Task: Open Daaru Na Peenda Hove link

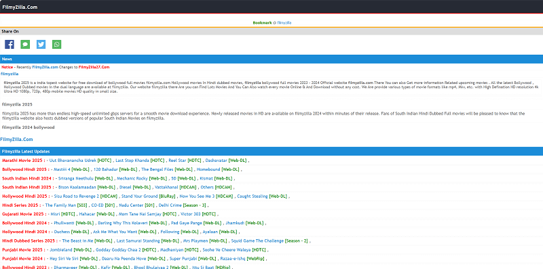Action: coord(124,260)
